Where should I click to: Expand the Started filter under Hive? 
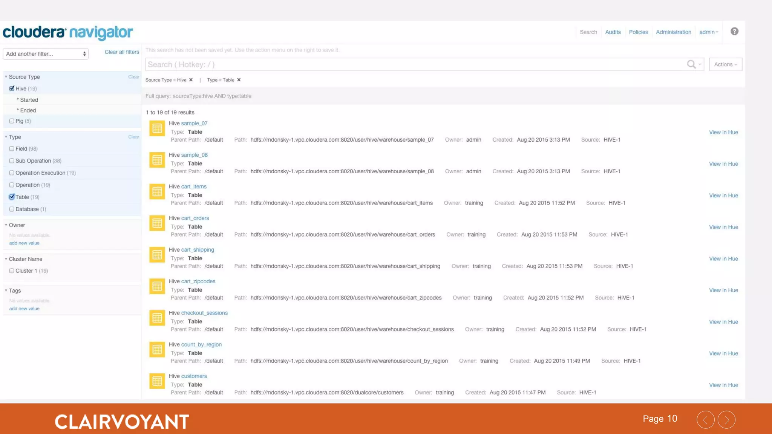point(29,100)
